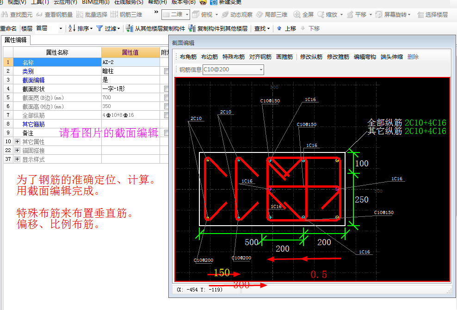Click the 端头伸缩 button
This screenshot has height=310, width=457.
point(391,57)
